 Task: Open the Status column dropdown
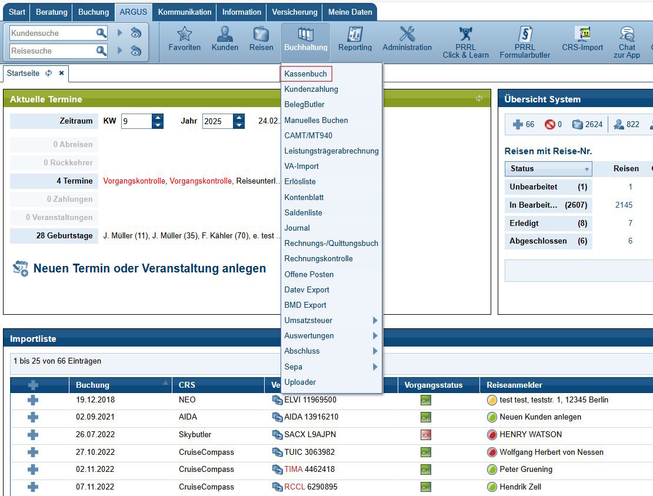587,169
